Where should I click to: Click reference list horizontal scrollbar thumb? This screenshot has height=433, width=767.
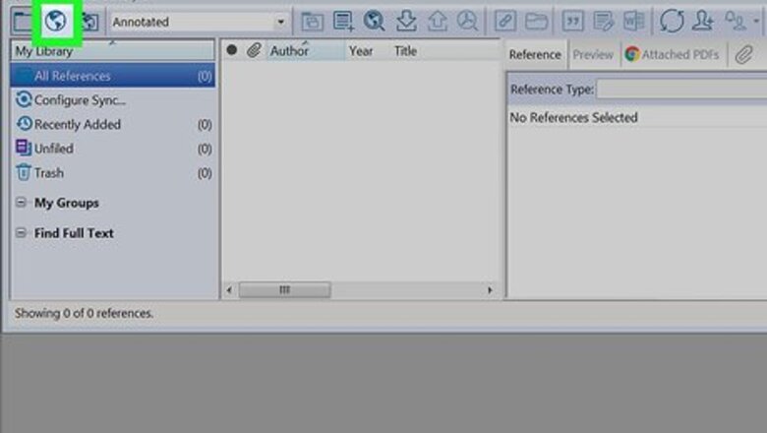coord(285,289)
